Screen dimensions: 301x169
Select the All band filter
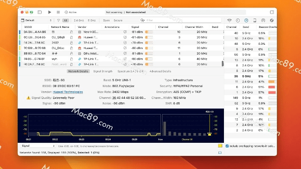[66, 20]
